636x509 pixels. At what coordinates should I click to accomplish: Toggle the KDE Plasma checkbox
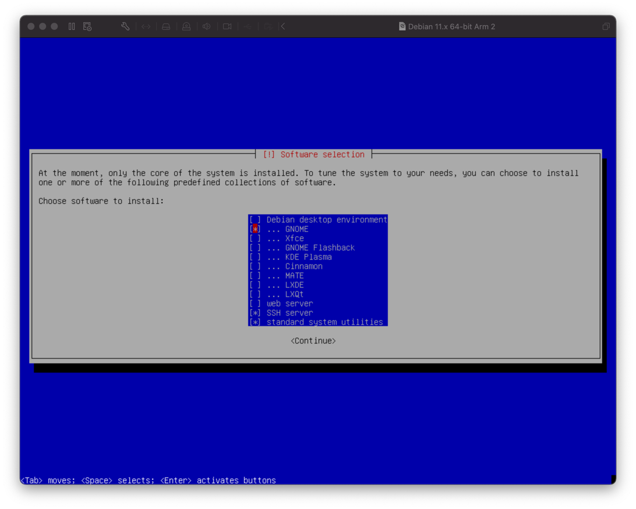(x=255, y=257)
